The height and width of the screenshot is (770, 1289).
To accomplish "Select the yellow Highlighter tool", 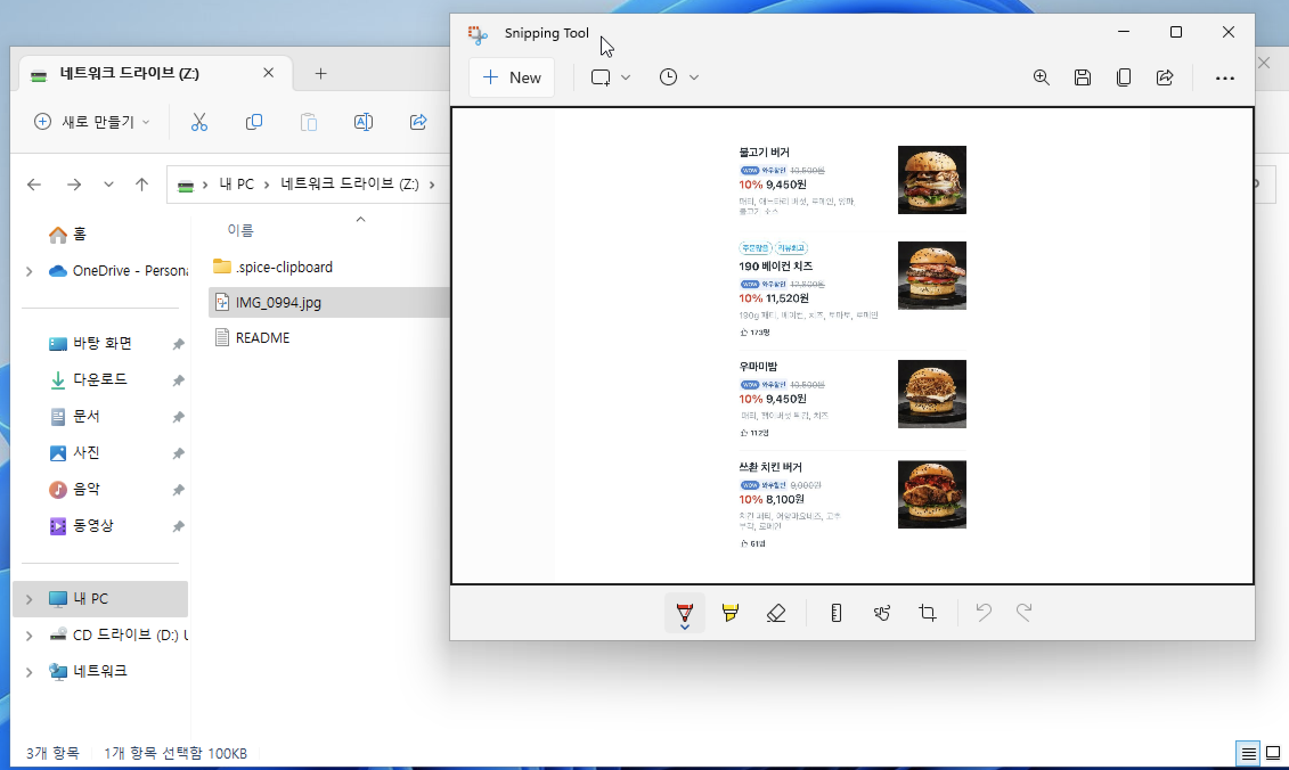I will click(730, 613).
